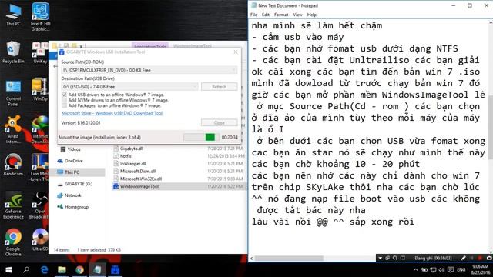
Task: Open Notepad View menu
Action: (x=297, y=15)
